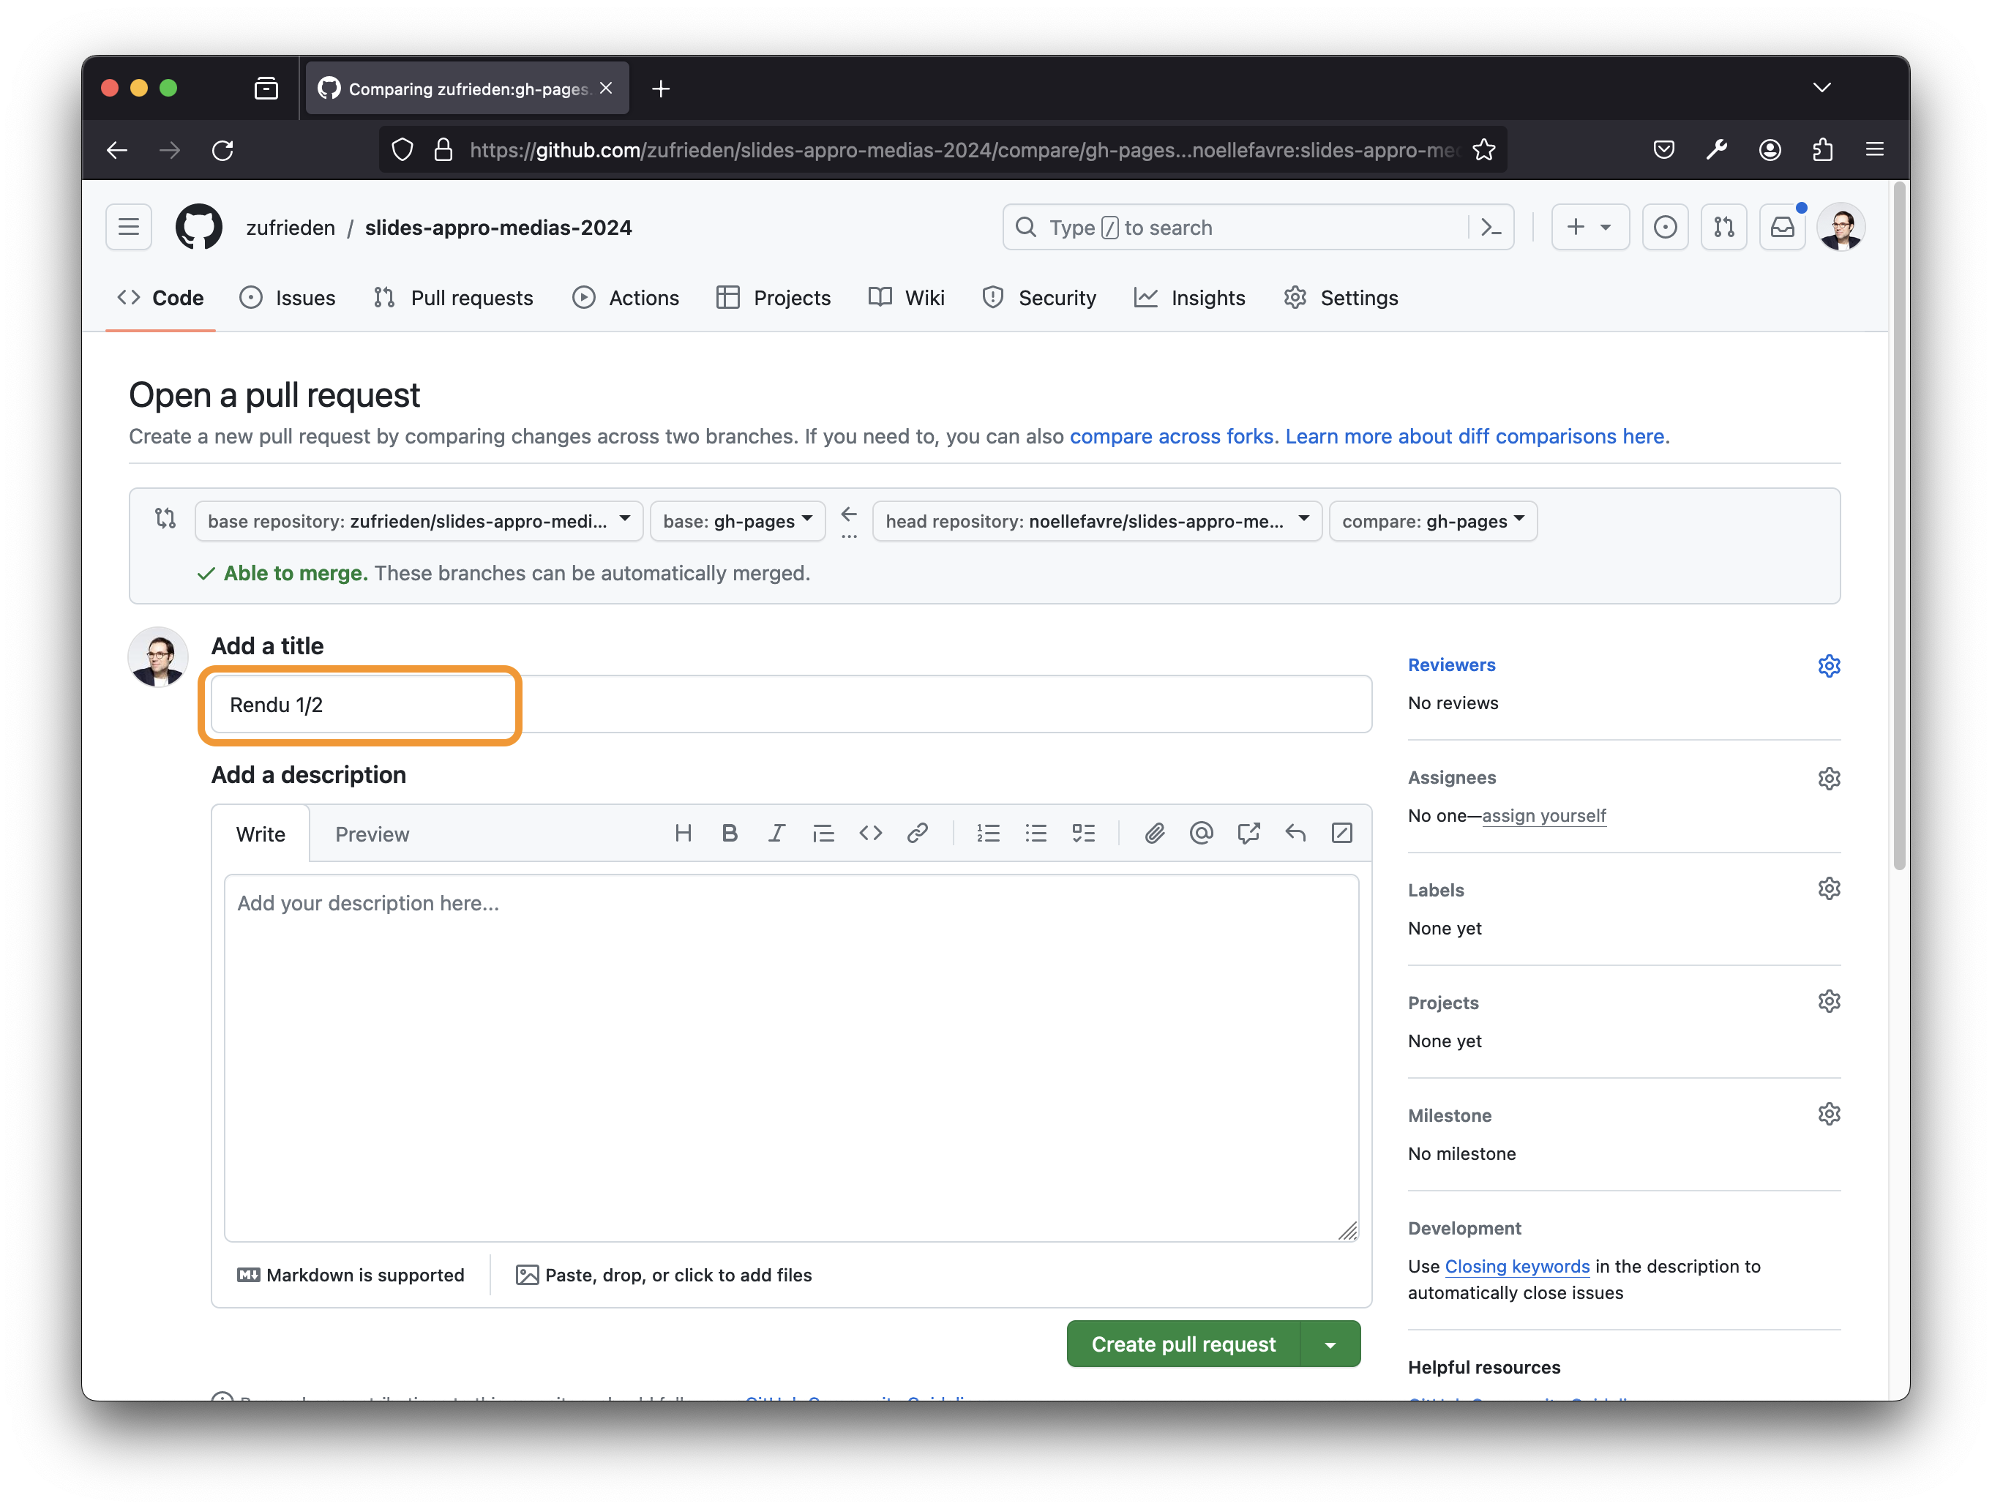This screenshot has width=1992, height=1509.
Task: Click the Bold formatting icon
Action: coord(730,833)
